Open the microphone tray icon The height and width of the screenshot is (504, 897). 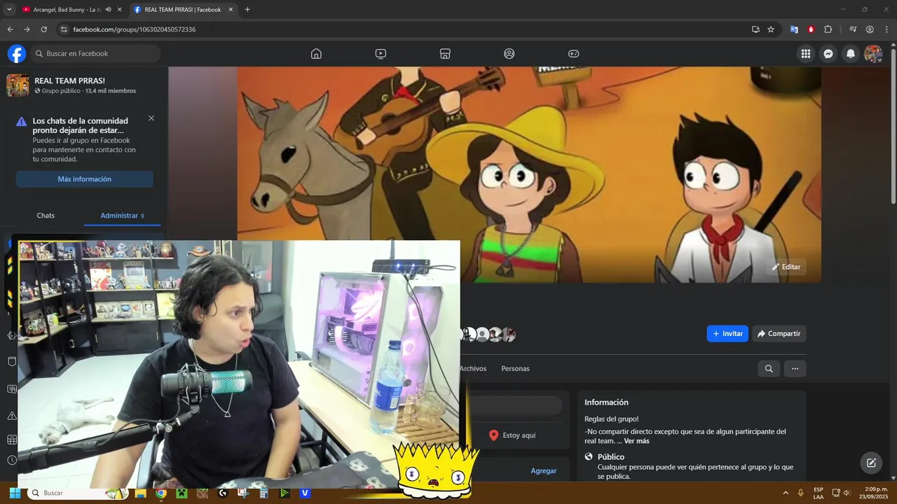point(800,493)
